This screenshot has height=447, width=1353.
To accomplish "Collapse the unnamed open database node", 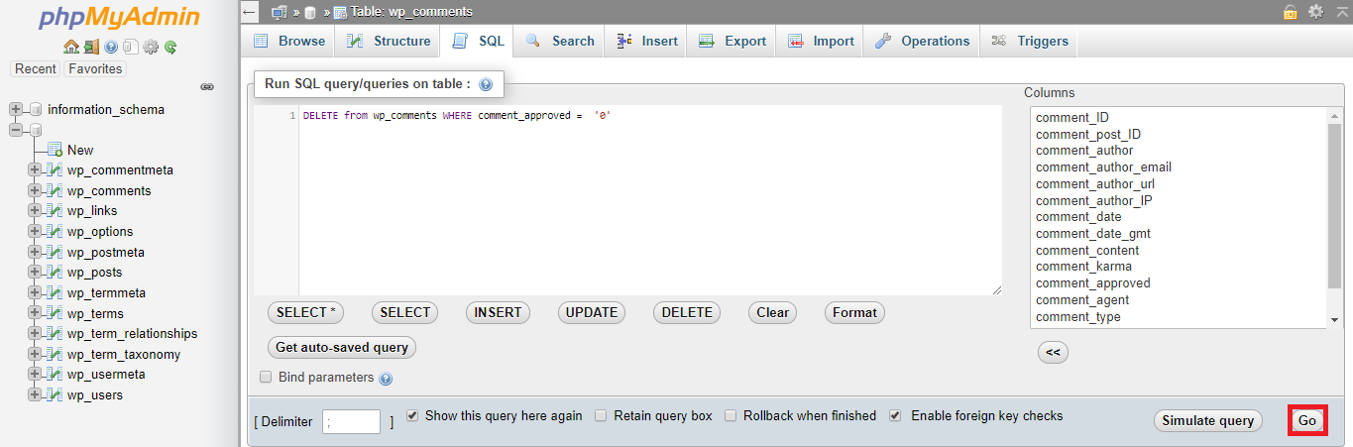I will pyautogui.click(x=15, y=130).
